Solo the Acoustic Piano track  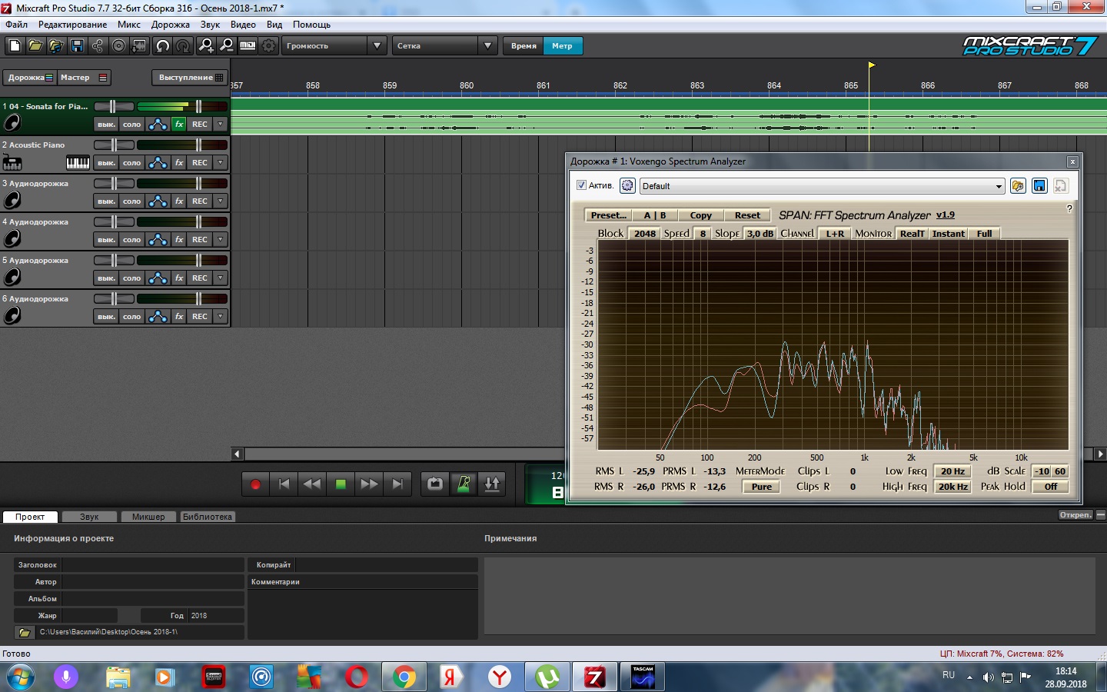(132, 162)
